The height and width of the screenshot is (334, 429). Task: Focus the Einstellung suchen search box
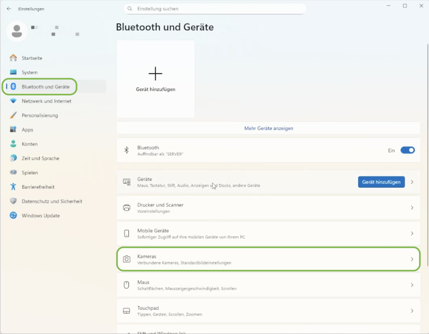tap(215, 9)
